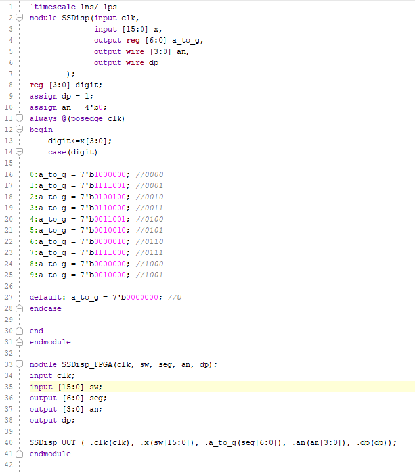Click 'output [3:0] an;' on line 37
Image resolution: width=415 pixels, height=474 pixels.
pos(66,410)
